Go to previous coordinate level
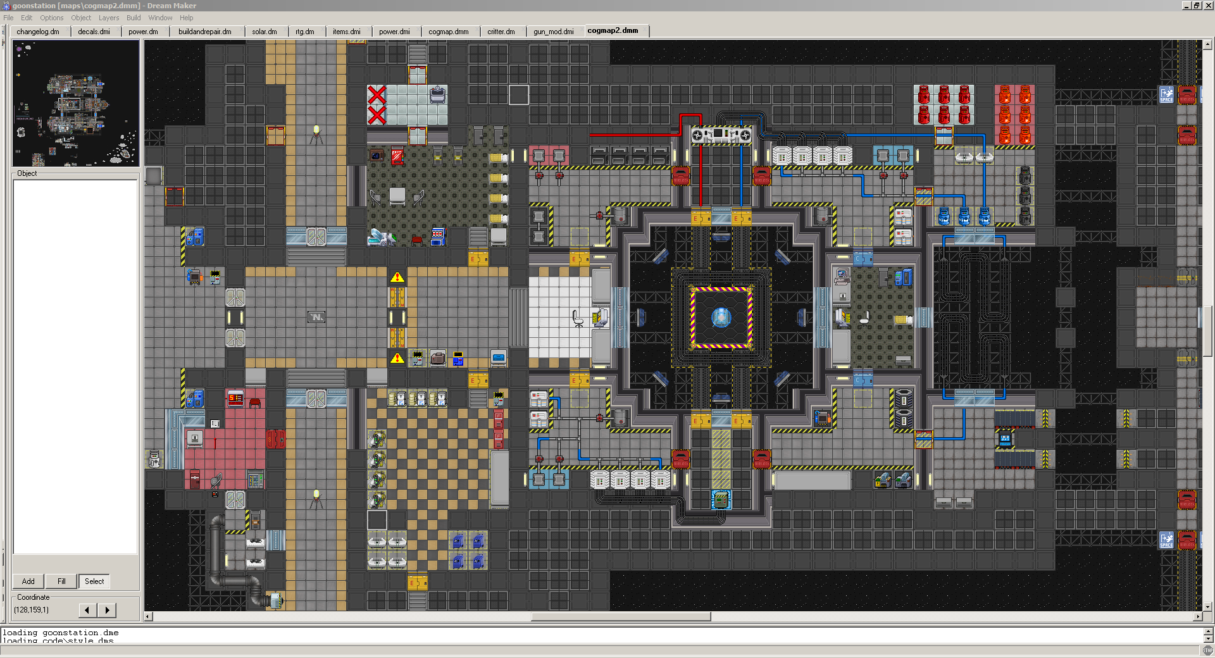 pos(88,610)
